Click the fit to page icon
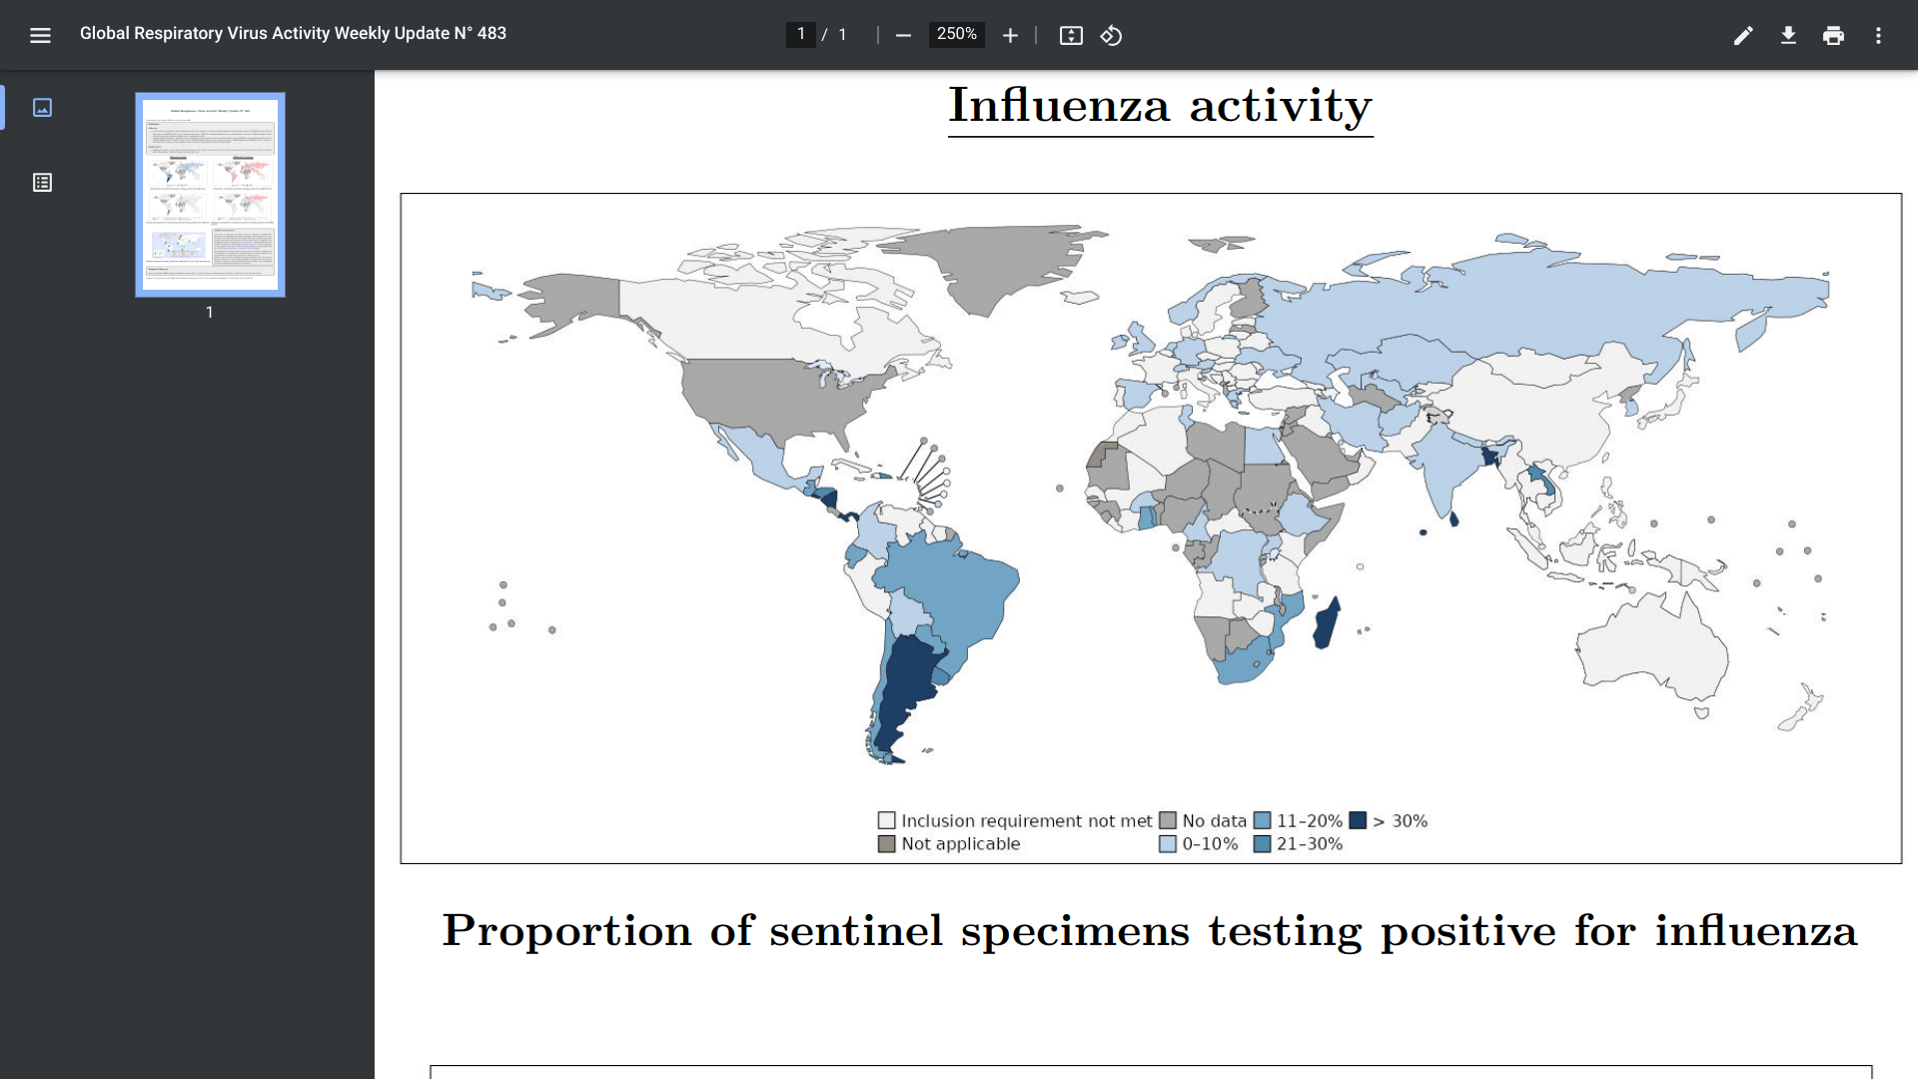Viewport: 1918px width, 1079px height. pyautogui.click(x=1071, y=35)
